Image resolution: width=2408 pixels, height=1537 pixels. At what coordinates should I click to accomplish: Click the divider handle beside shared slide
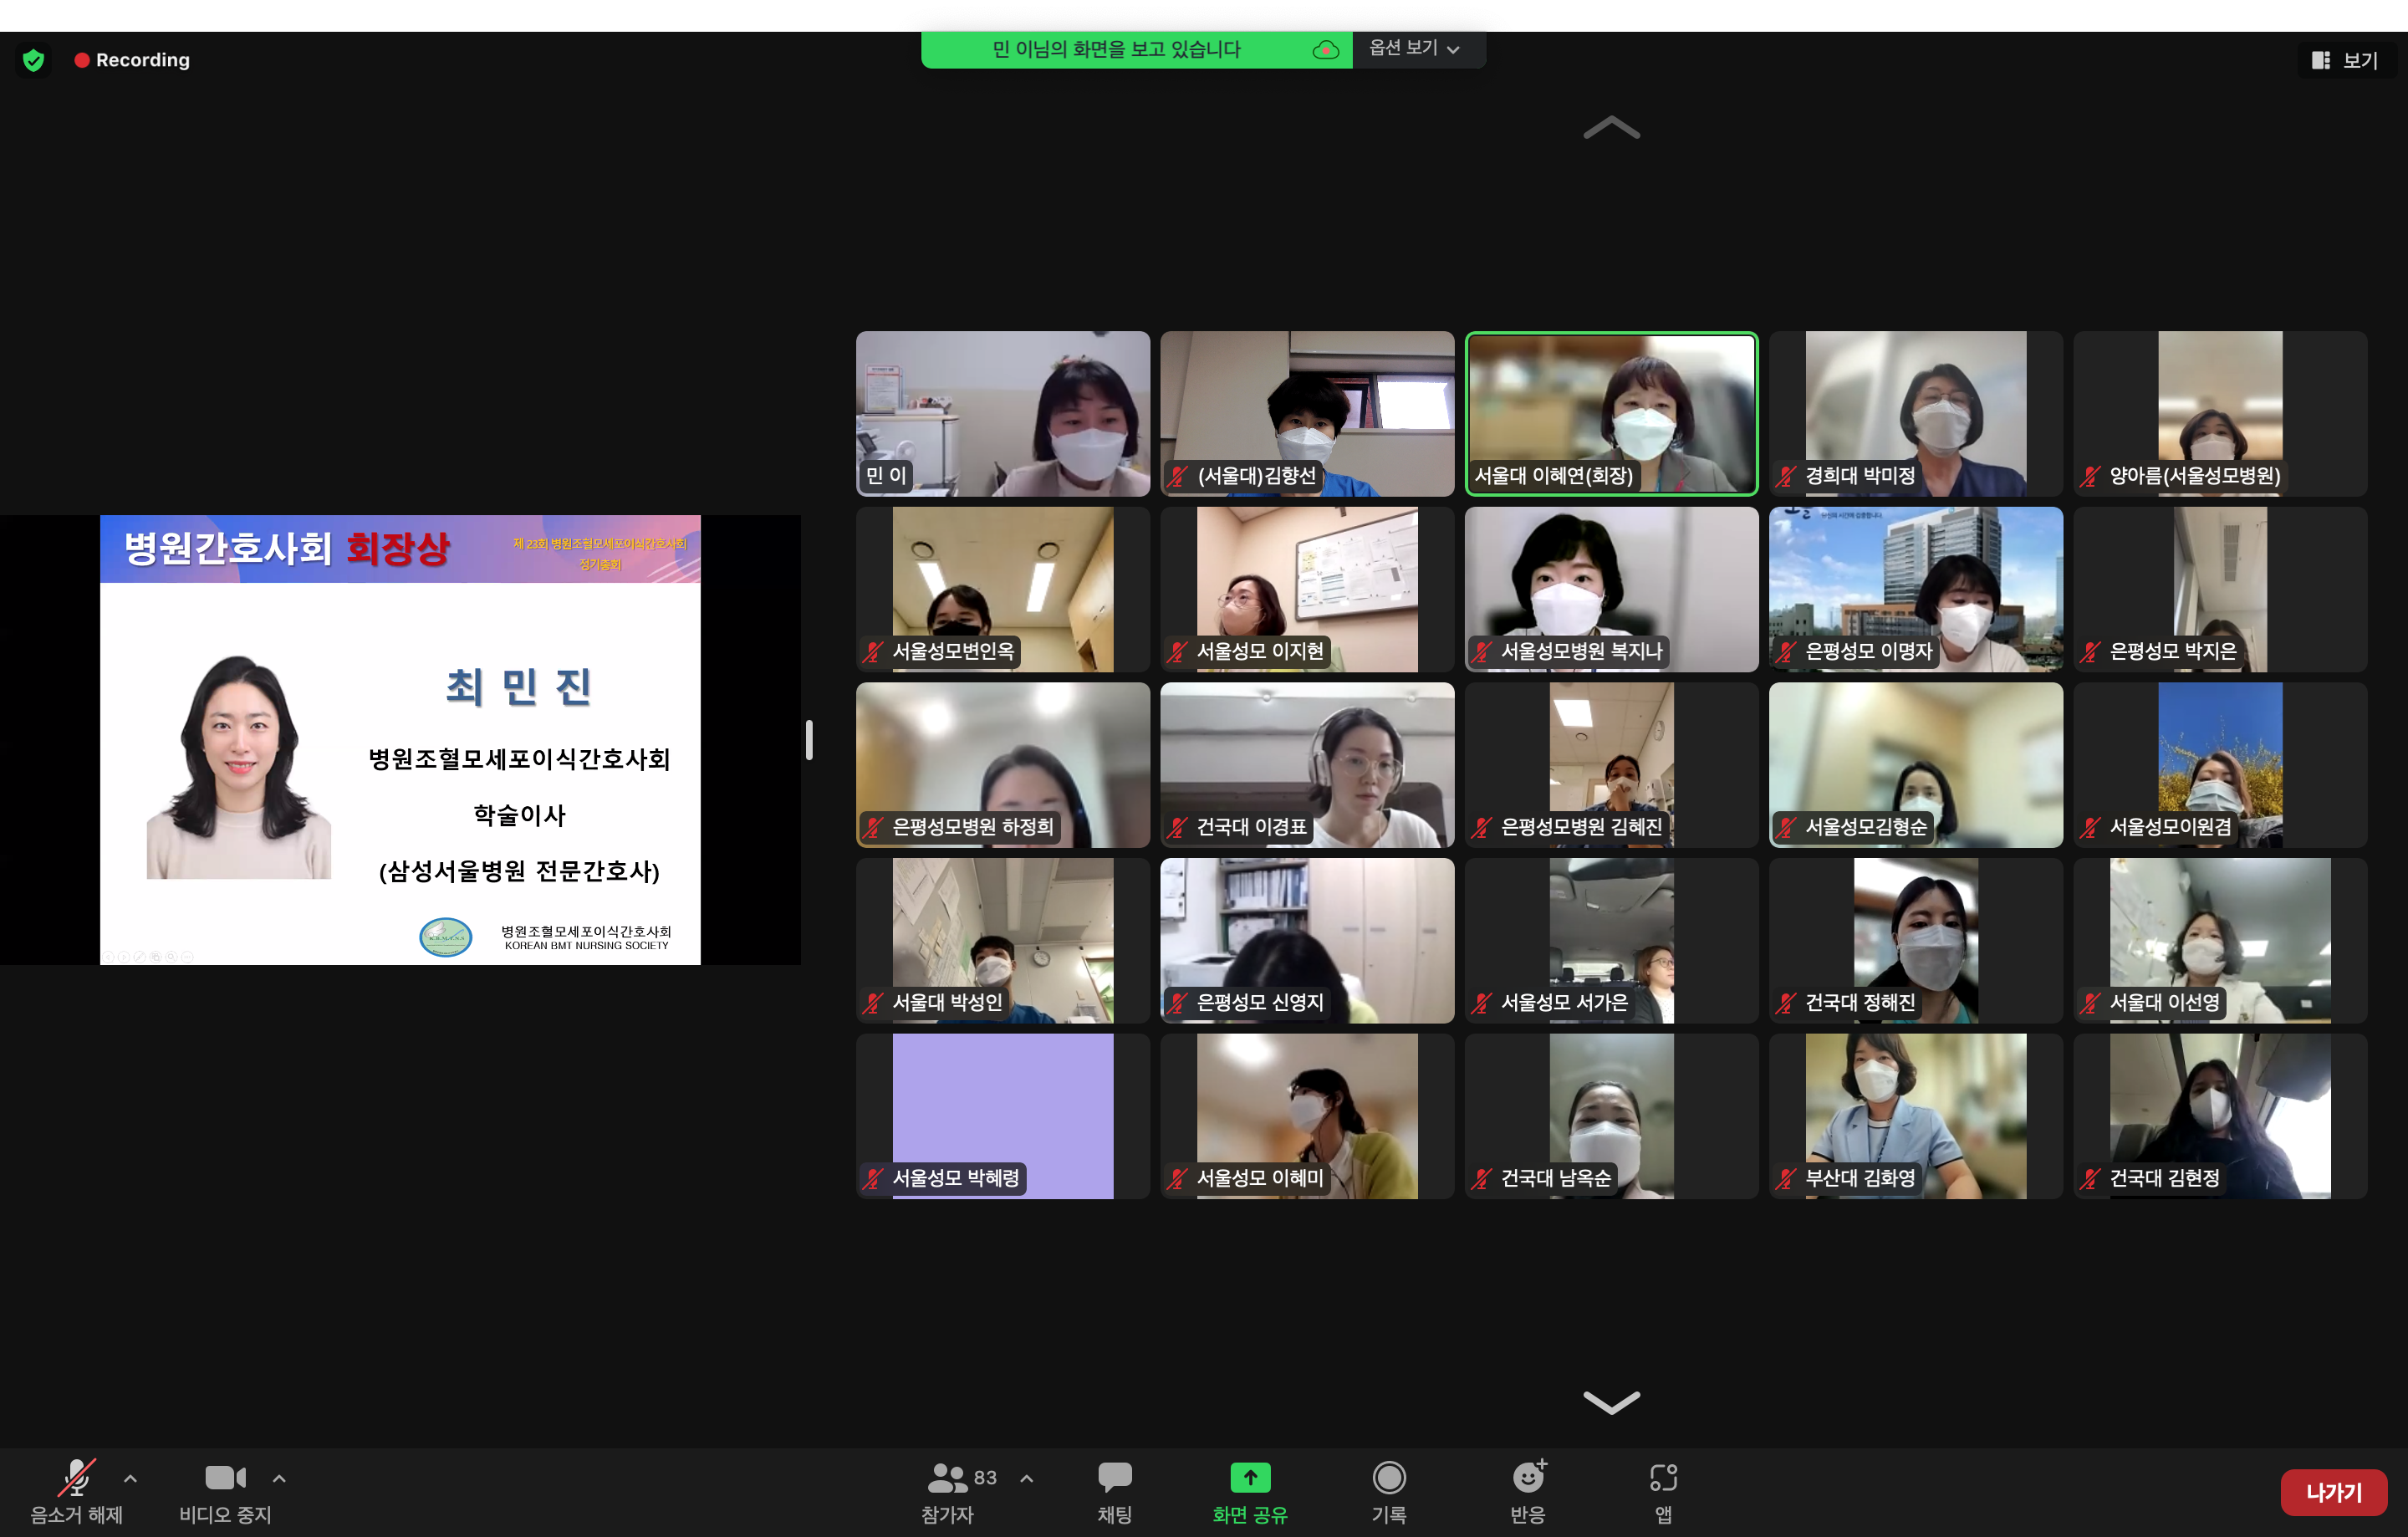click(x=809, y=740)
